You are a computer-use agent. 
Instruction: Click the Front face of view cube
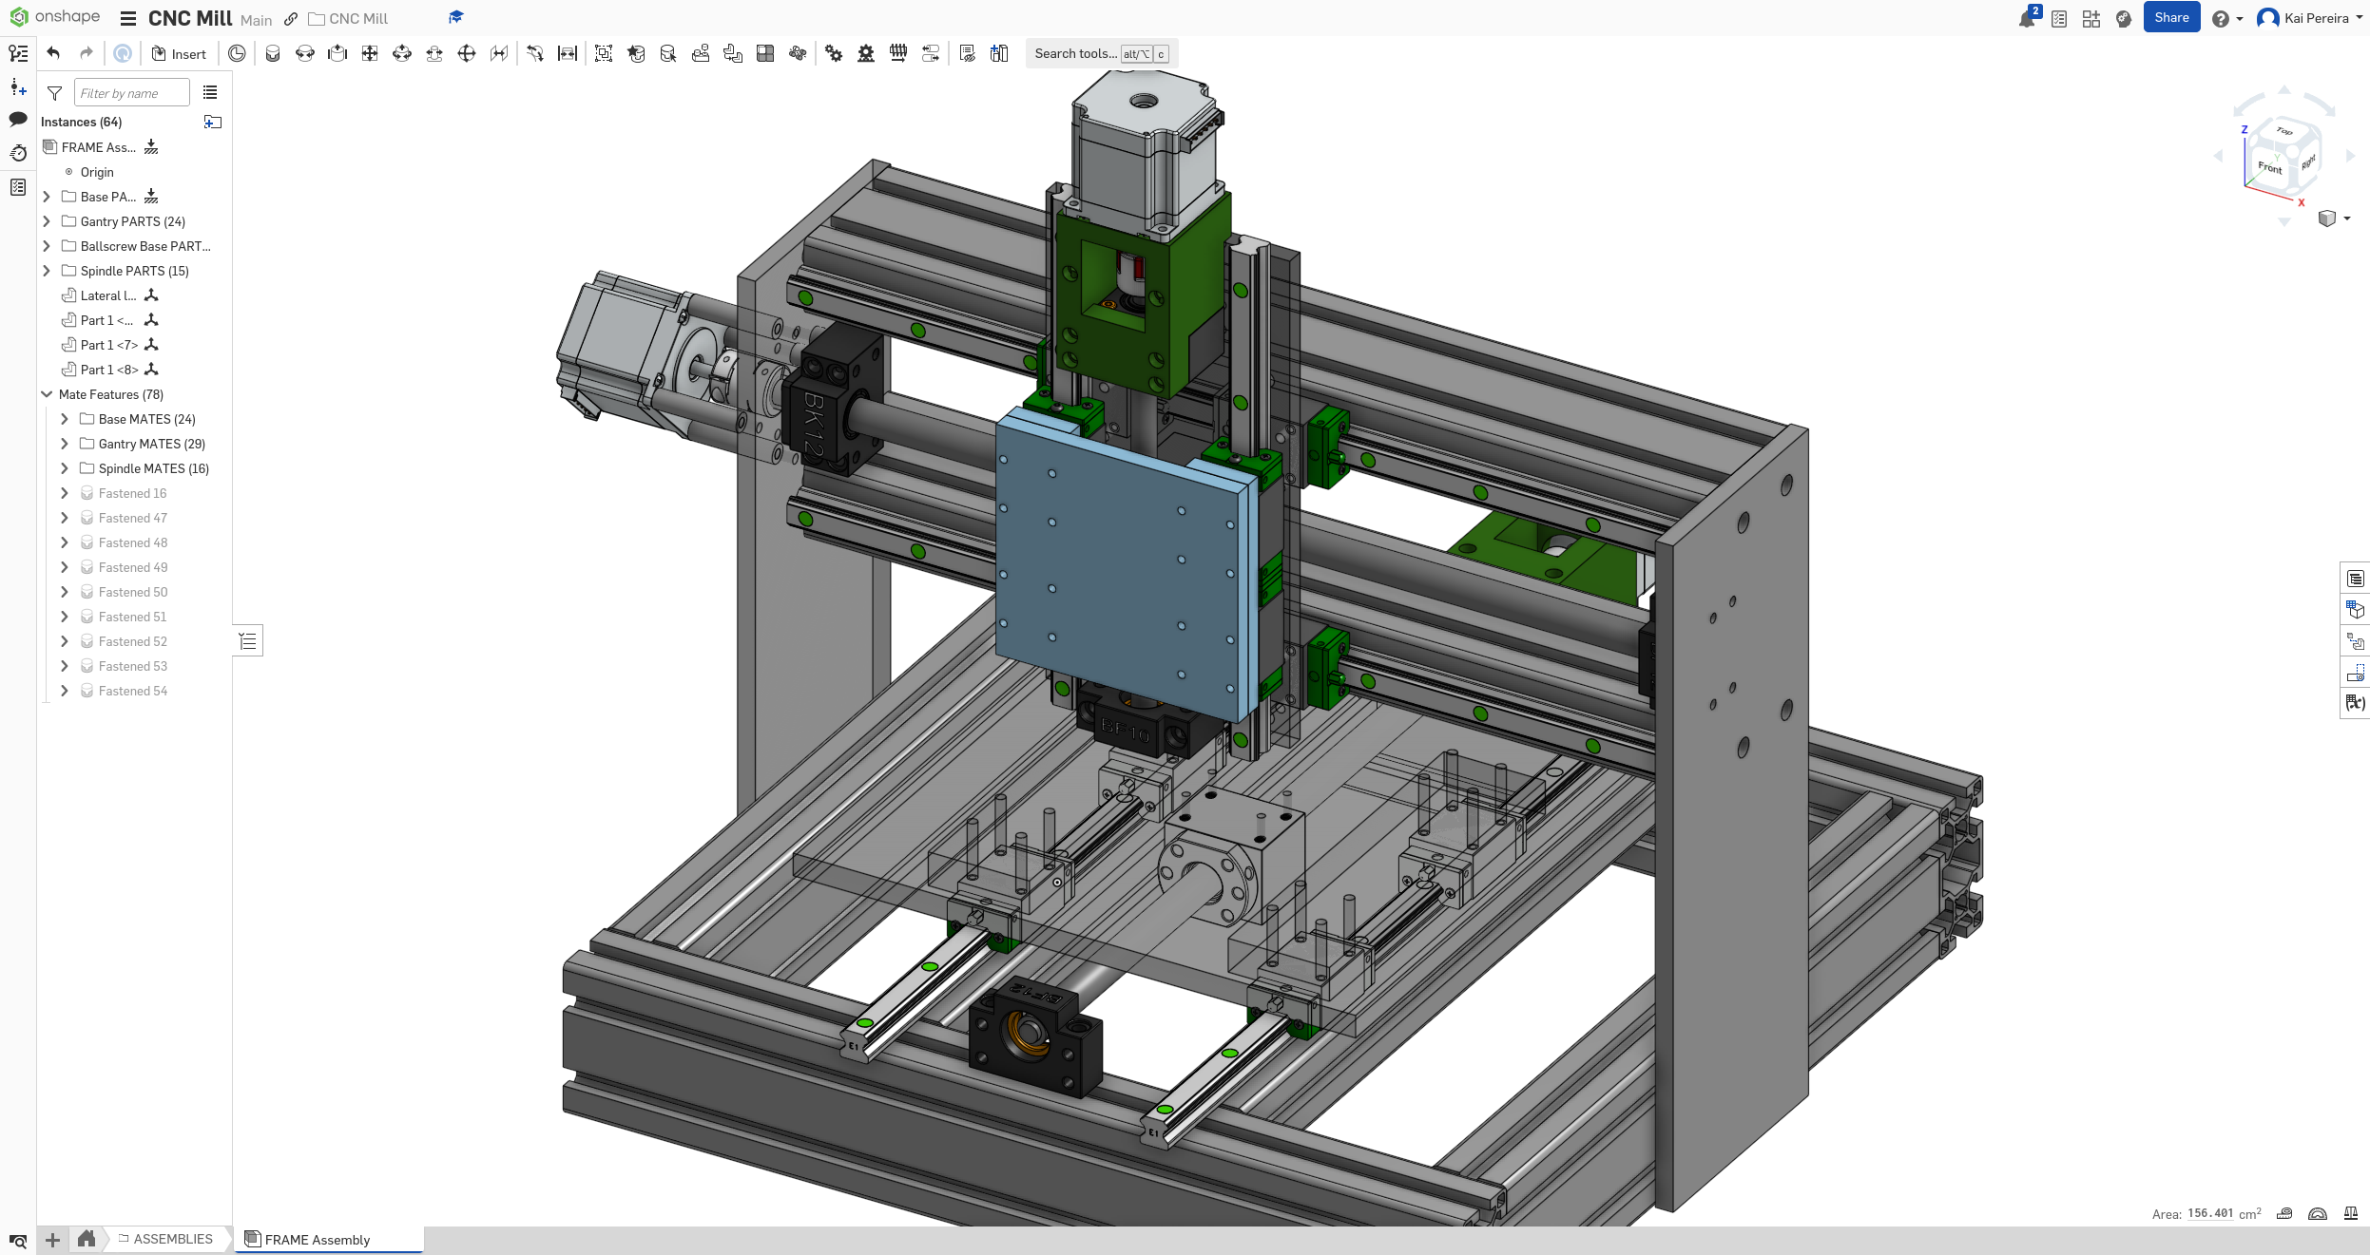click(x=2268, y=168)
